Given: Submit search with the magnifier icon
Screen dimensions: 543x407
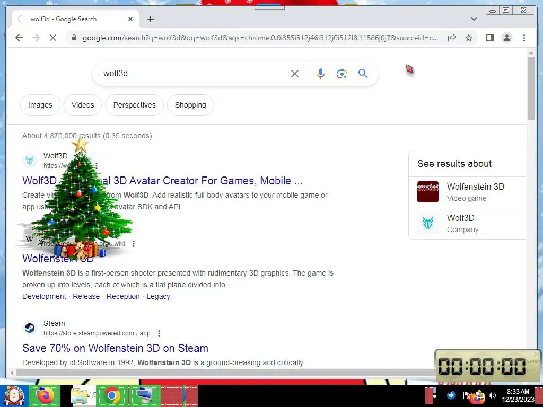Looking at the screenshot, I should click(x=363, y=73).
